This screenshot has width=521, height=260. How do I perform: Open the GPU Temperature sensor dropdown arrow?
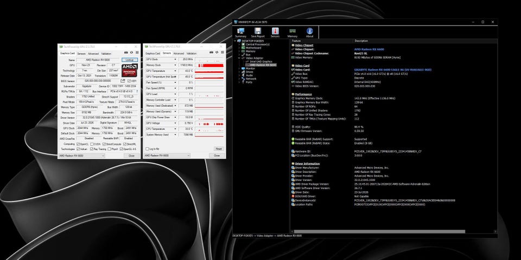[x=175, y=71]
